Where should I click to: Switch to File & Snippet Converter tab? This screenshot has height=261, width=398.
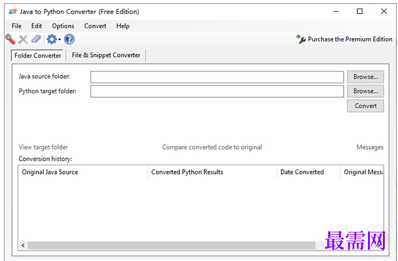106,55
